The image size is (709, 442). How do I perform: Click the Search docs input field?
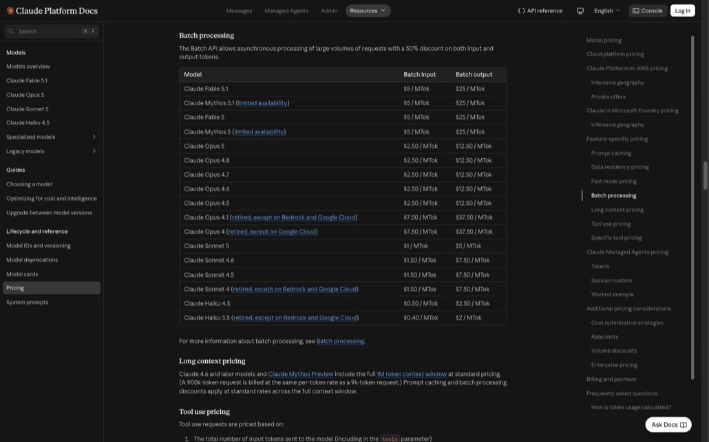[52, 32]
